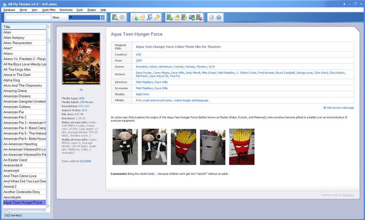Click the gold key password icon

(x=157, y=17)
